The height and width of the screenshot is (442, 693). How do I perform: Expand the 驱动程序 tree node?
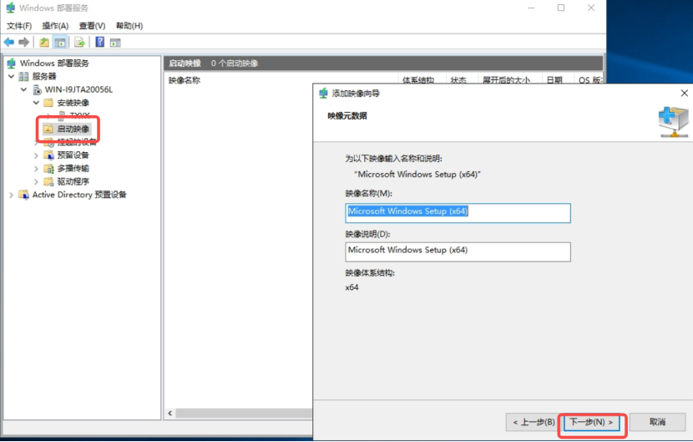click(x=36, y=181)
